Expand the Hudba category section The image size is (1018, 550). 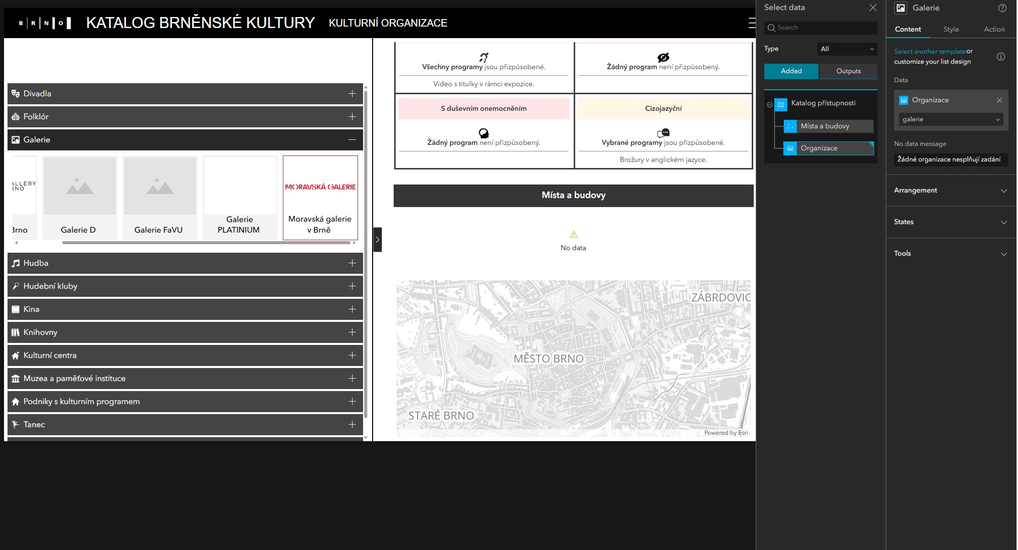(x=352, y=263)
